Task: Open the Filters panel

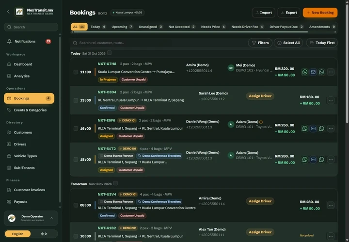Action: tap(260, 43)
